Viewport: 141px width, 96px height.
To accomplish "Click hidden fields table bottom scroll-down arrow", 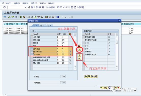I will point(117,69).
